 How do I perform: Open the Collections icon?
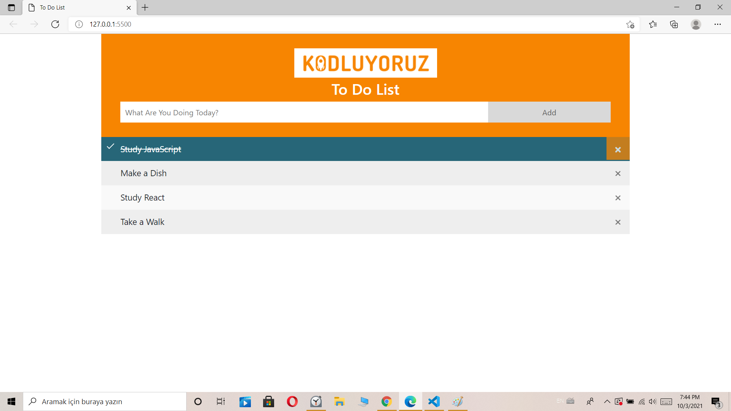tap(674, 24)
